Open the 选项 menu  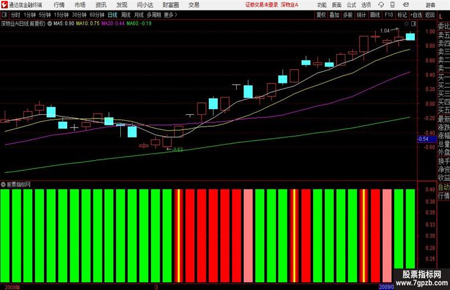click(366, 5)
